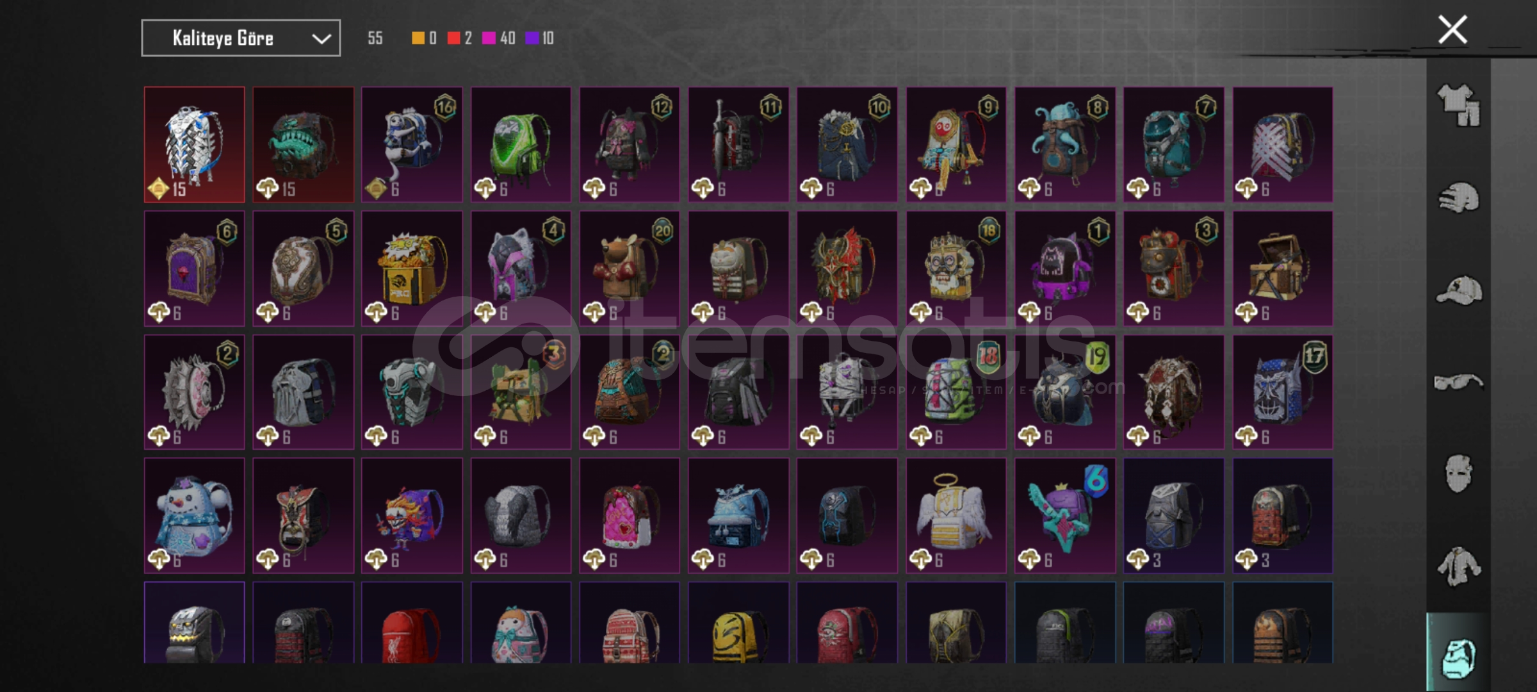Image resolution: width=1537 pixels, height=692 pixels.
Task: Filter by the pink quality swatch
Action: point(489,38)
